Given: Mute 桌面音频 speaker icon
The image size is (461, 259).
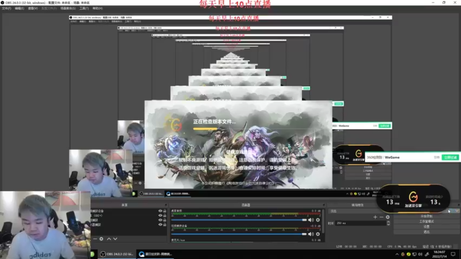Looking at the screenshot, I should click(x=311, y=220).
